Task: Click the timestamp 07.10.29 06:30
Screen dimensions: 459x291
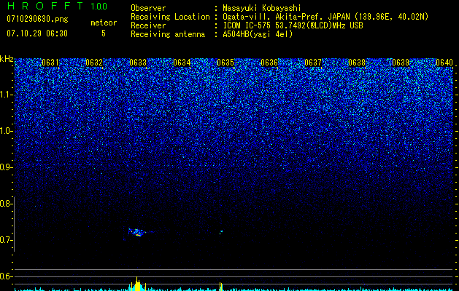Action: point(37,33)
